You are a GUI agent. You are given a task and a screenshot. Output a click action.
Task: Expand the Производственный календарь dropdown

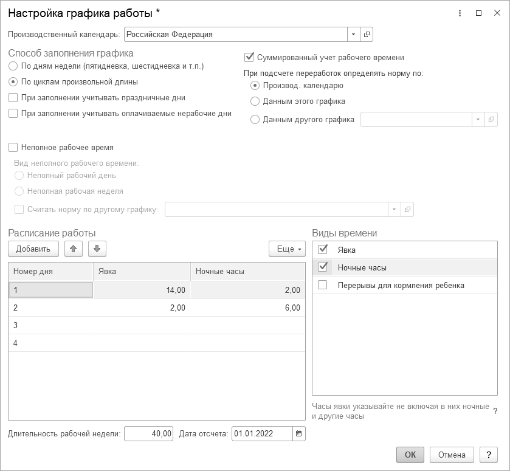(353, 35)
